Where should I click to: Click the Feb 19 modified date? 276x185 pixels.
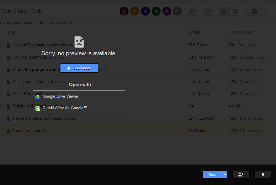pos(235,45)
